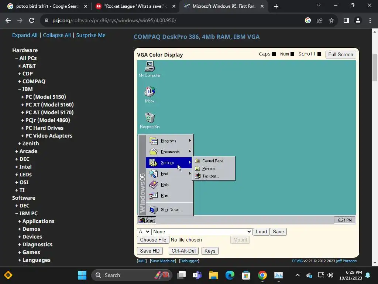Open the A: drive dropdown
The height and width of the screenshot is (284, 378).
(144, 231)
